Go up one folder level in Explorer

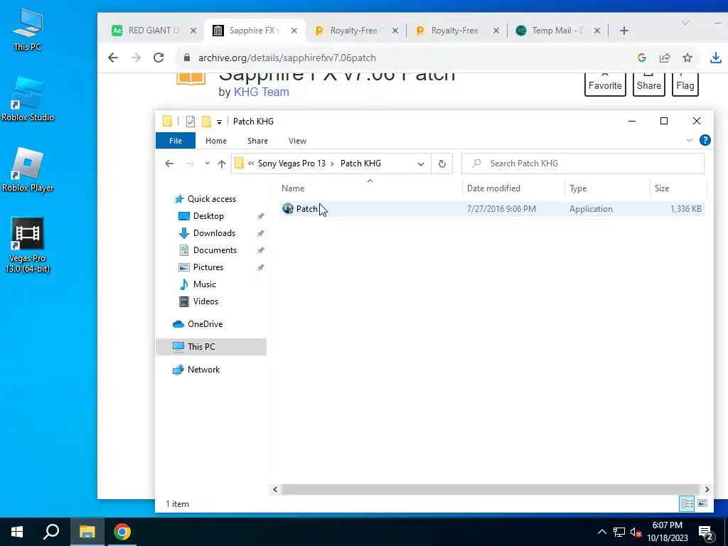point(222,164)
